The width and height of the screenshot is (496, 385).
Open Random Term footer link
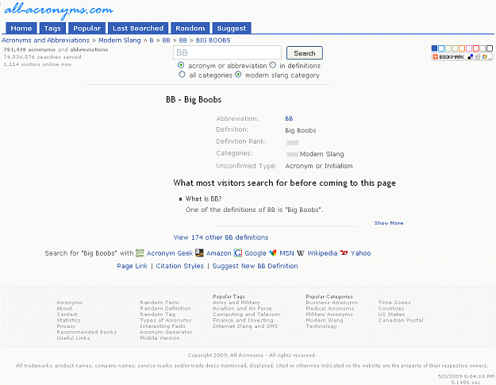tap(160, 302)
